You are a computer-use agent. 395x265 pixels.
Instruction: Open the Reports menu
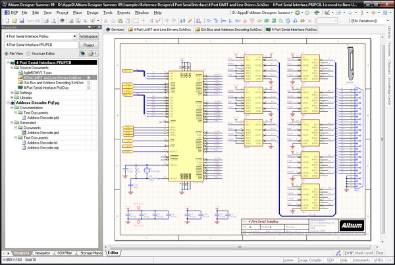[124, 12]
